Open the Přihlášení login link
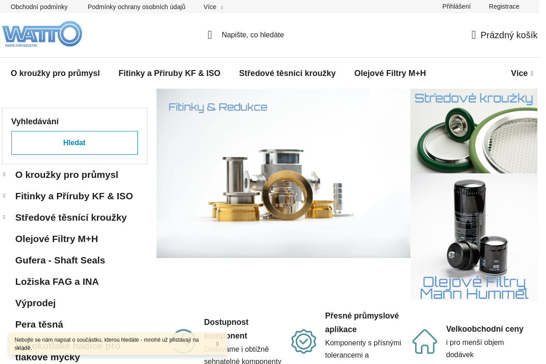 click(456, 6)
